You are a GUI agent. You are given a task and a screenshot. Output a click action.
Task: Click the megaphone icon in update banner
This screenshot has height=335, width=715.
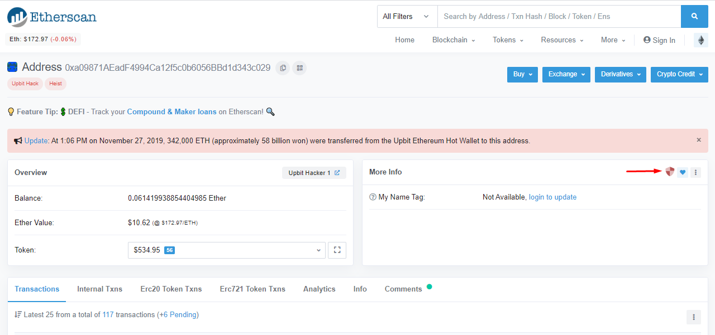[18, 140]
